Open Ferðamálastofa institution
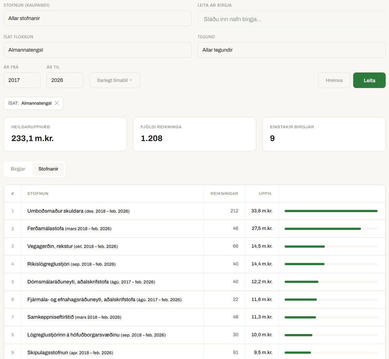The width and height of the screenshot is (389, 359). pyautogui.click(x=69, y=229)
